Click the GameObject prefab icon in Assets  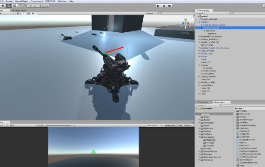click(237, 160)
